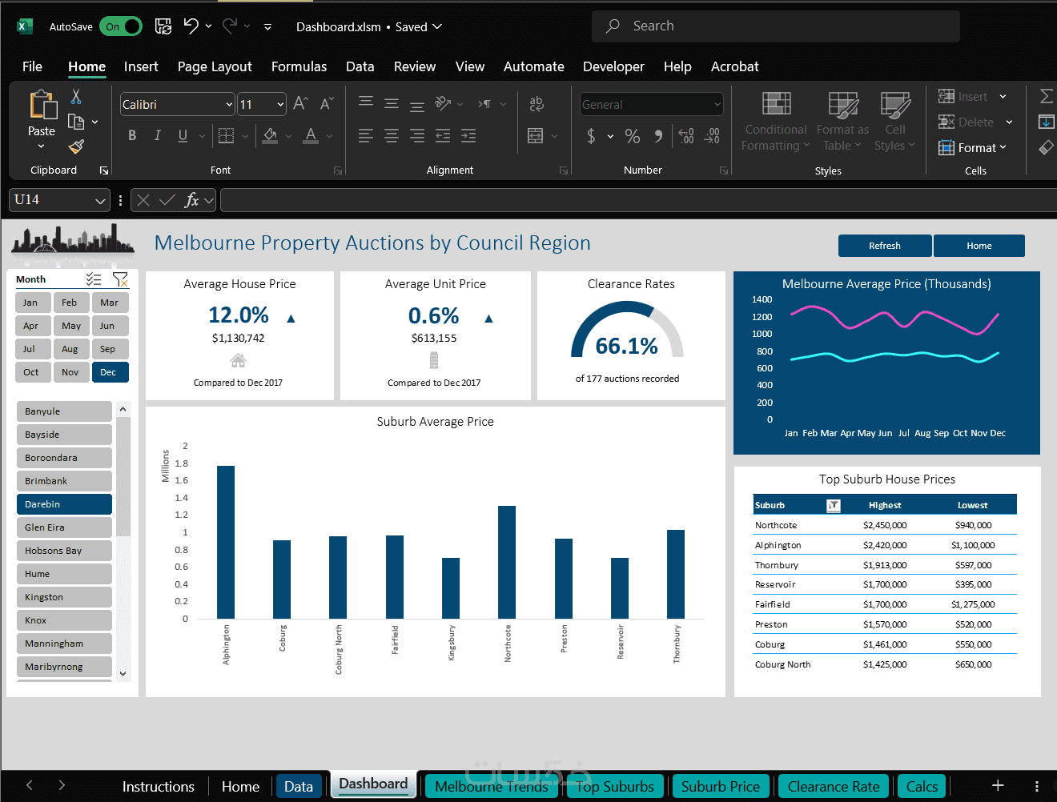Click the Save icon in title bar
Screen dimensions: 1057x802
click(163, 26)
